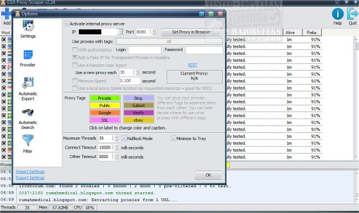The image size is (359, 213).
Task: Click the rumahmedical.blogspot.com thread started log line
Action: click(x=87, y=193)
